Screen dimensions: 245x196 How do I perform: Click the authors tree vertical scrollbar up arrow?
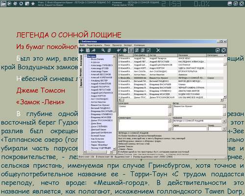point(114,56)
